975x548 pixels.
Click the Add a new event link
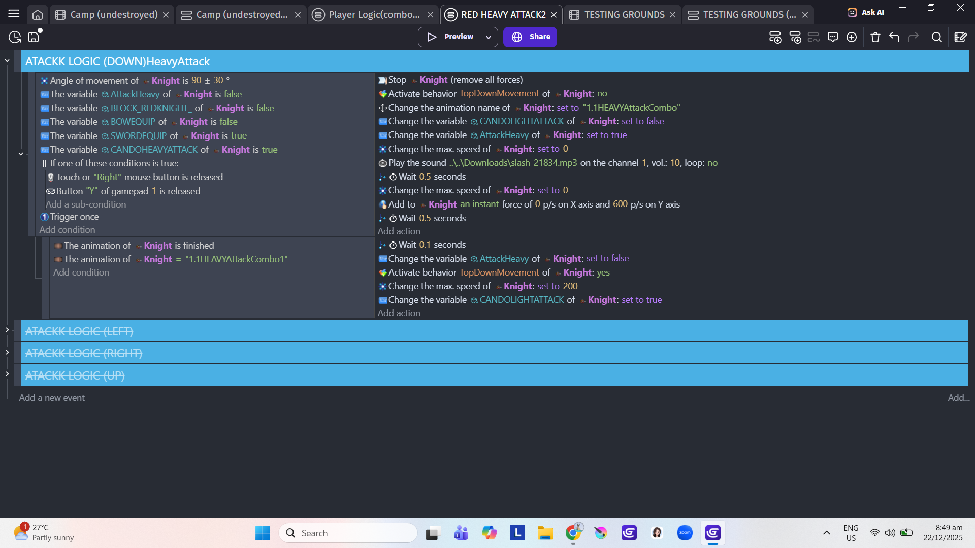(52, 398)
